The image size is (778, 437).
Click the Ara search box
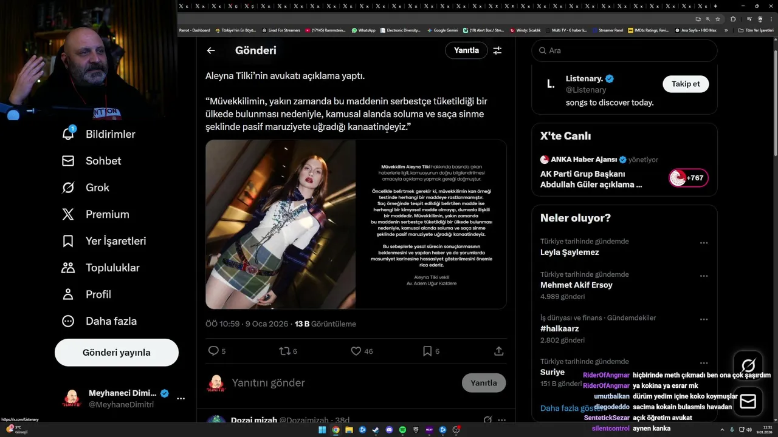[x=624, y=50]
